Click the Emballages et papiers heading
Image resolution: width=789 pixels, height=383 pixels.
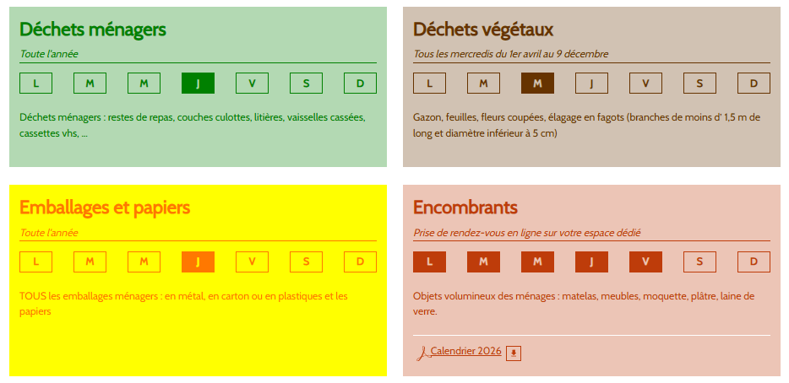coord(105,208)
